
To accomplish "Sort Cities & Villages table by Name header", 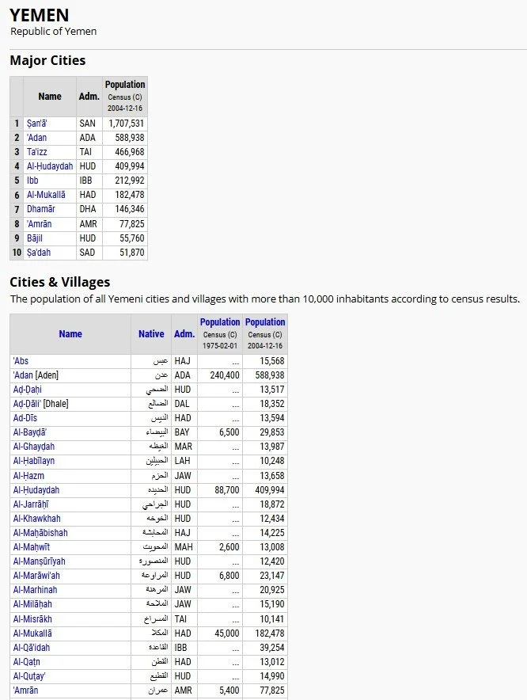I will [x=70, y=334].
